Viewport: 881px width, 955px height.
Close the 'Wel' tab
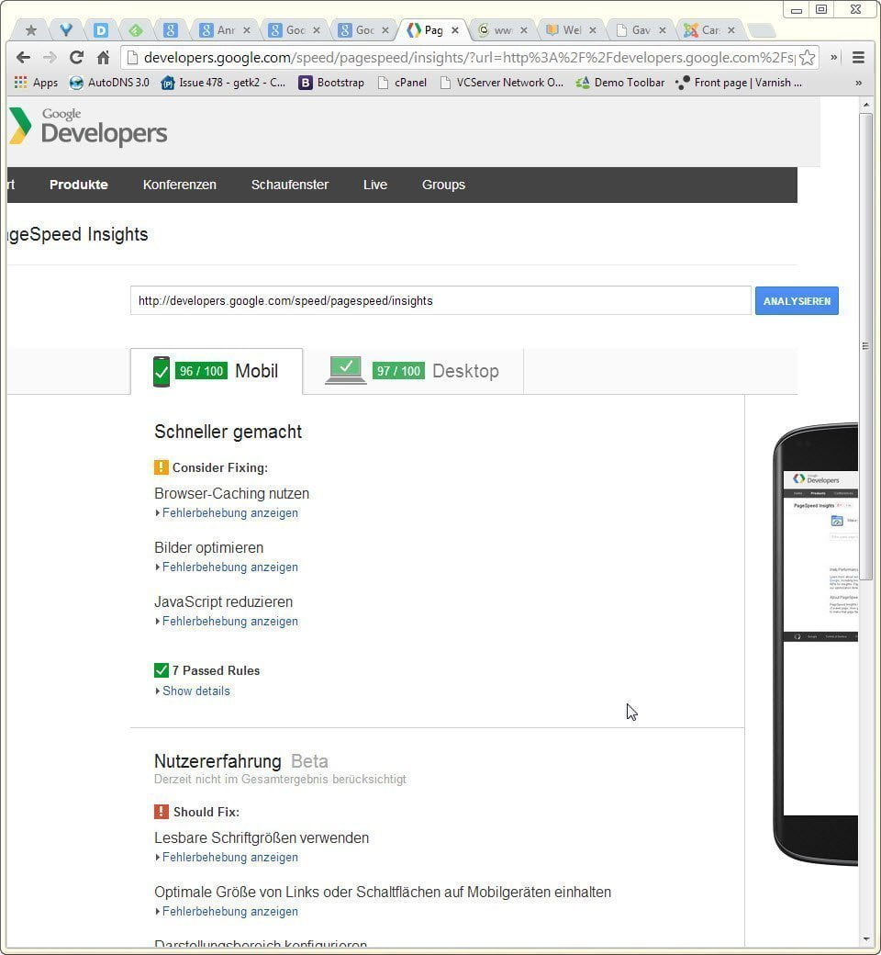593,29
